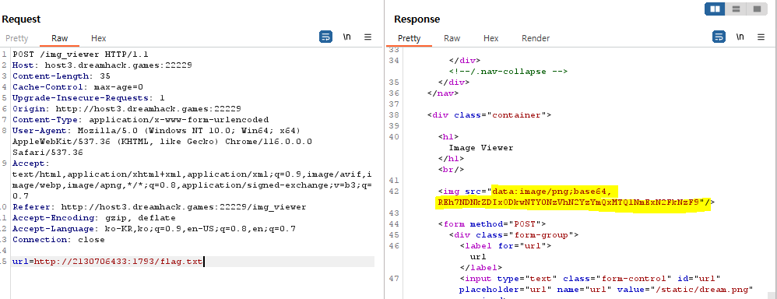Image resolution: width=777 pixels, height=299 pixels.
Task: Click the Image Viewer heading text
Action: (x=480, y=148)
